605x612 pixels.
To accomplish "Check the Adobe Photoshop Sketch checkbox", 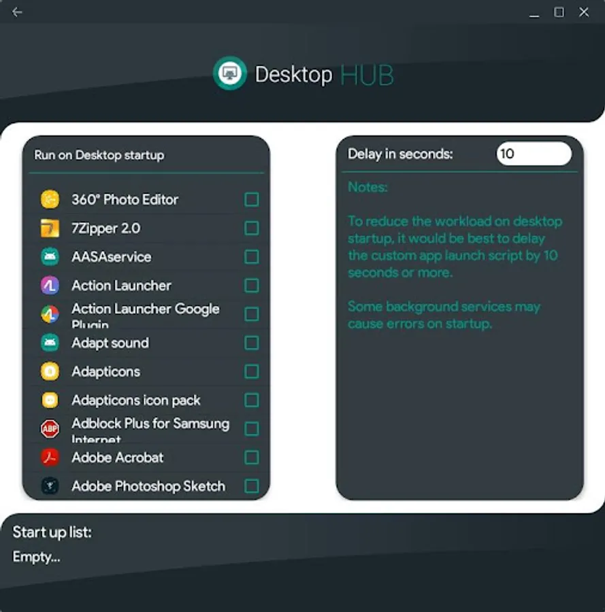I will pos(252,486).
